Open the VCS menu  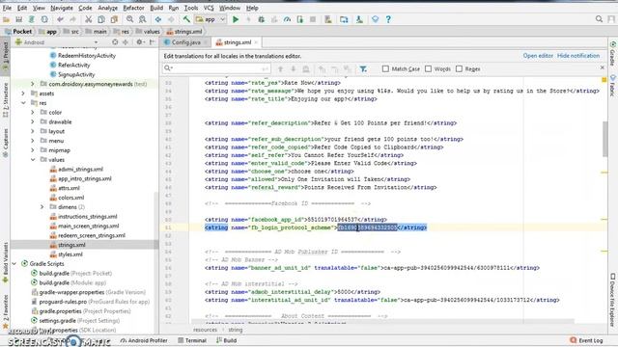[x=209, y=8]
